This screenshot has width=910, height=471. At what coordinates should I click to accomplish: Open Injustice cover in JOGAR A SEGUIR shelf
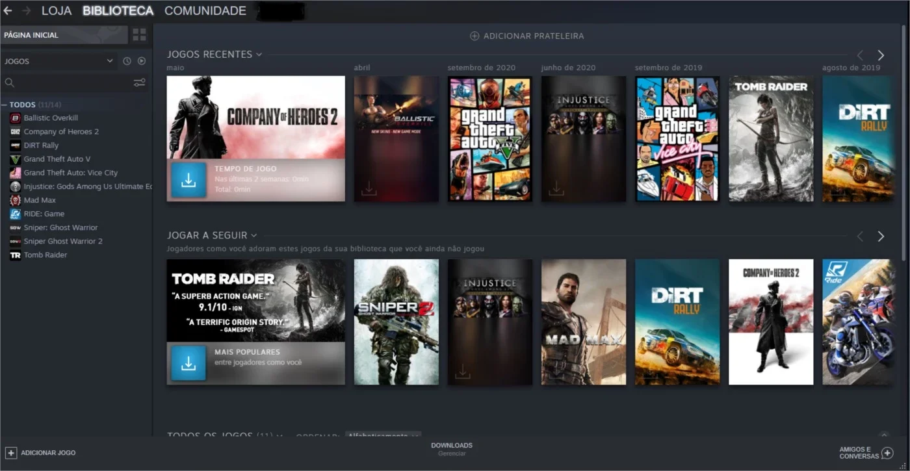pos(490,322)
